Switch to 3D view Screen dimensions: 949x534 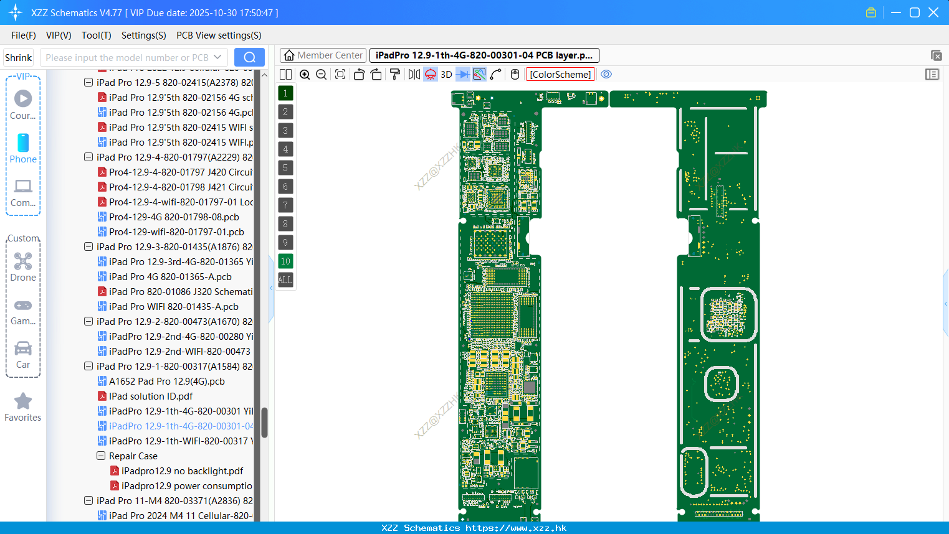tap(446, 75)
